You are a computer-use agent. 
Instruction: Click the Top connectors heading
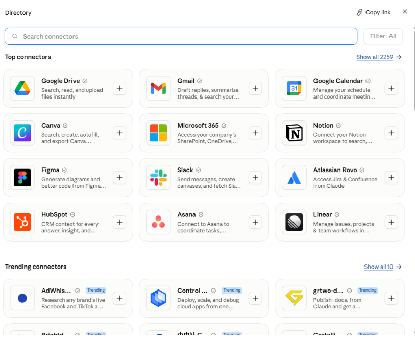coord(28,57)
